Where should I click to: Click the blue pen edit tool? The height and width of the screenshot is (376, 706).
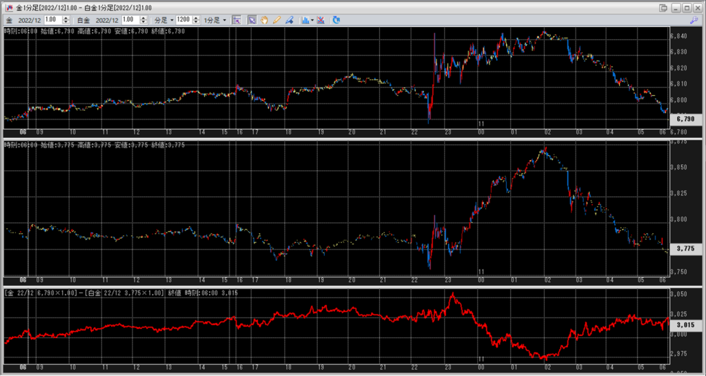pyautogui.click(x=289, y=20)
